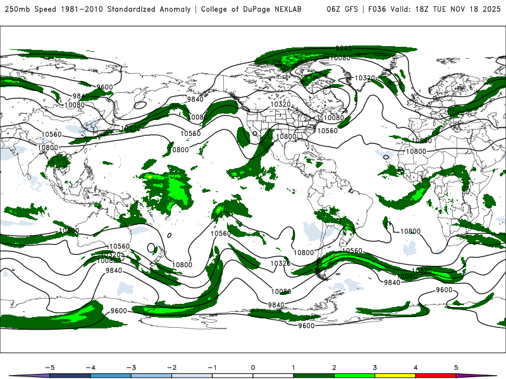Click the 'College of DuPage NEXLAB' text

point(251,9)
